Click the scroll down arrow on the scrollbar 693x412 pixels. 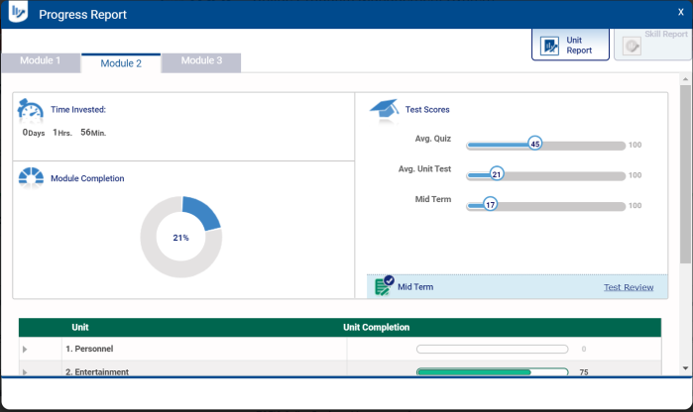pos(685,366)
